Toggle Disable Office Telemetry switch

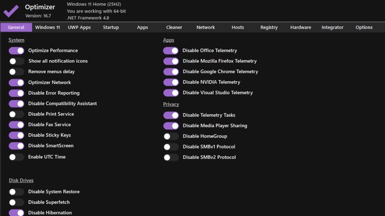pyautogui.click(x=171, y=51)
